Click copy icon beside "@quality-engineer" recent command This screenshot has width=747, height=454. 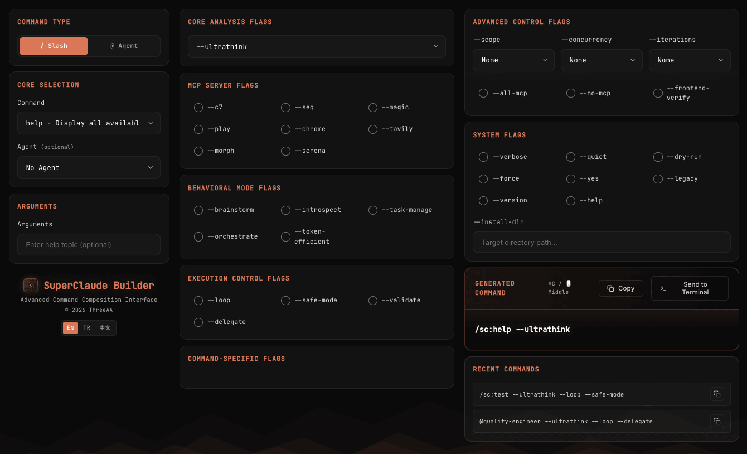(x=717, y=421)
